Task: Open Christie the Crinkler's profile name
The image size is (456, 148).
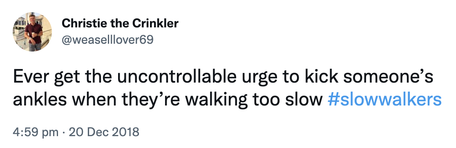Action: [x=120, y=23]
